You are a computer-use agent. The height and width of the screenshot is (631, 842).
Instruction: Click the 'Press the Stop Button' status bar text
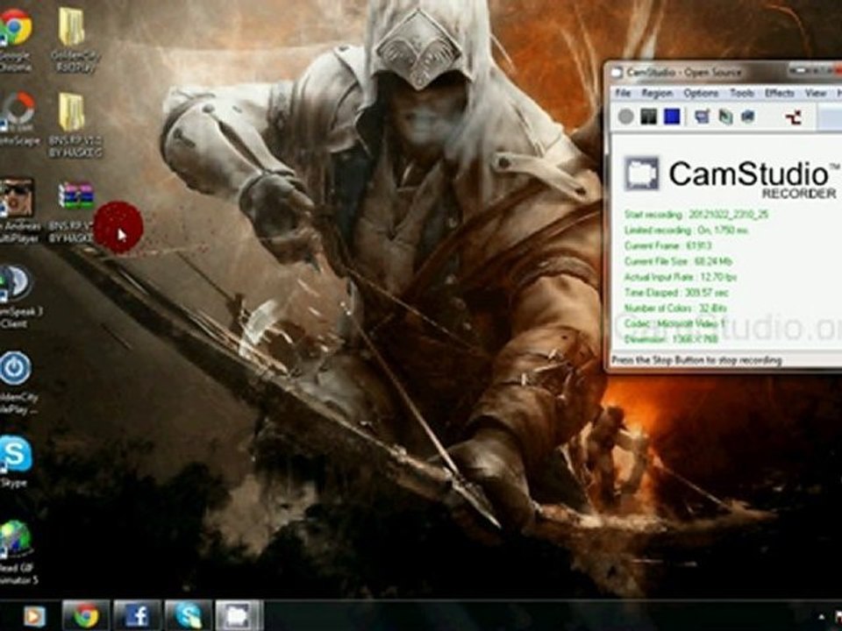(x=696, y=360)
